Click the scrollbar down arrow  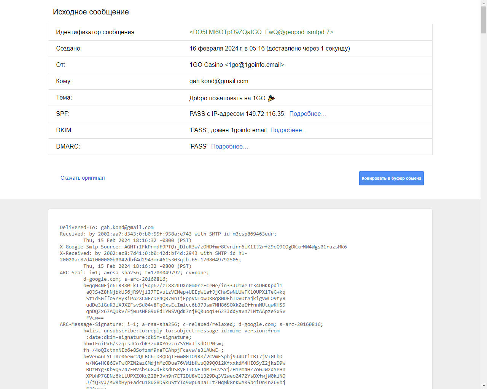tap(484, 386)
